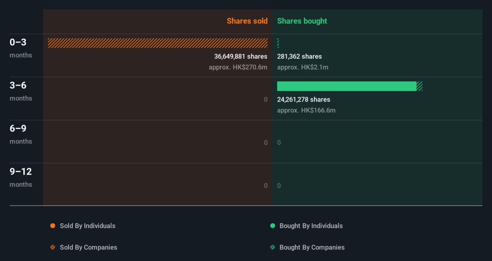Click the zero bought value in 6–9 months row

[279, 143]
